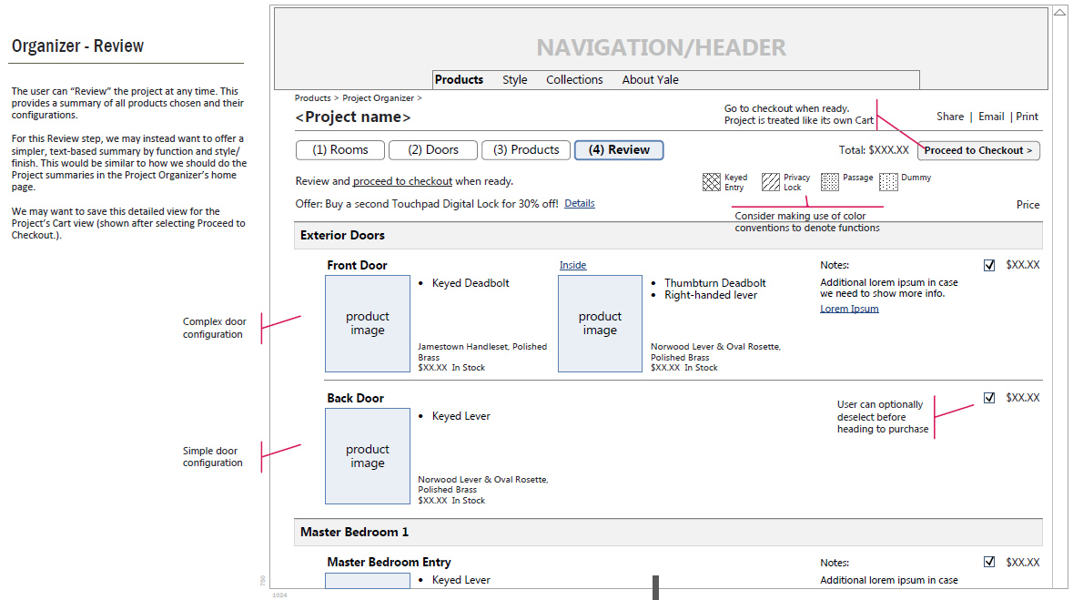Click Project Organizer in the breadcrumb
Screen dimensions: 1073x600
(x=378, y=98)
